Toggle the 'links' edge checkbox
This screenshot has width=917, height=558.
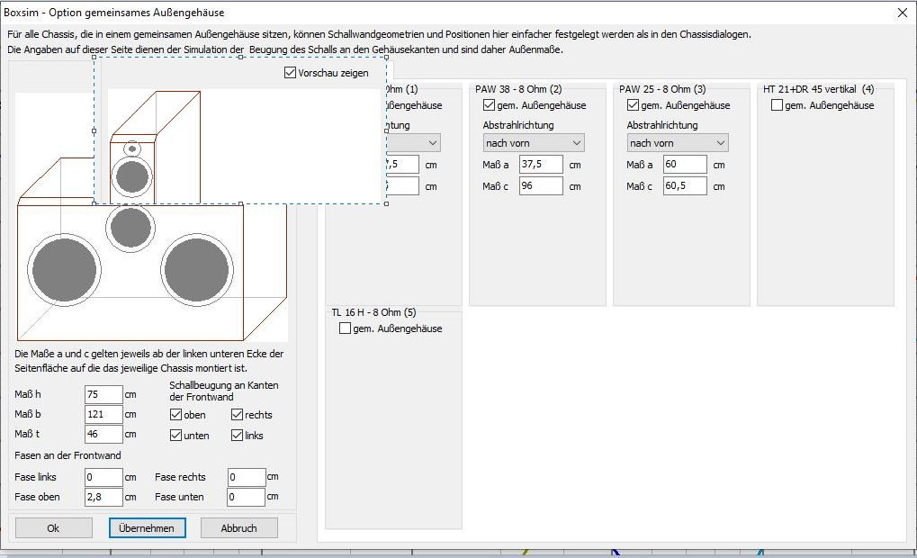coord(238,436)
